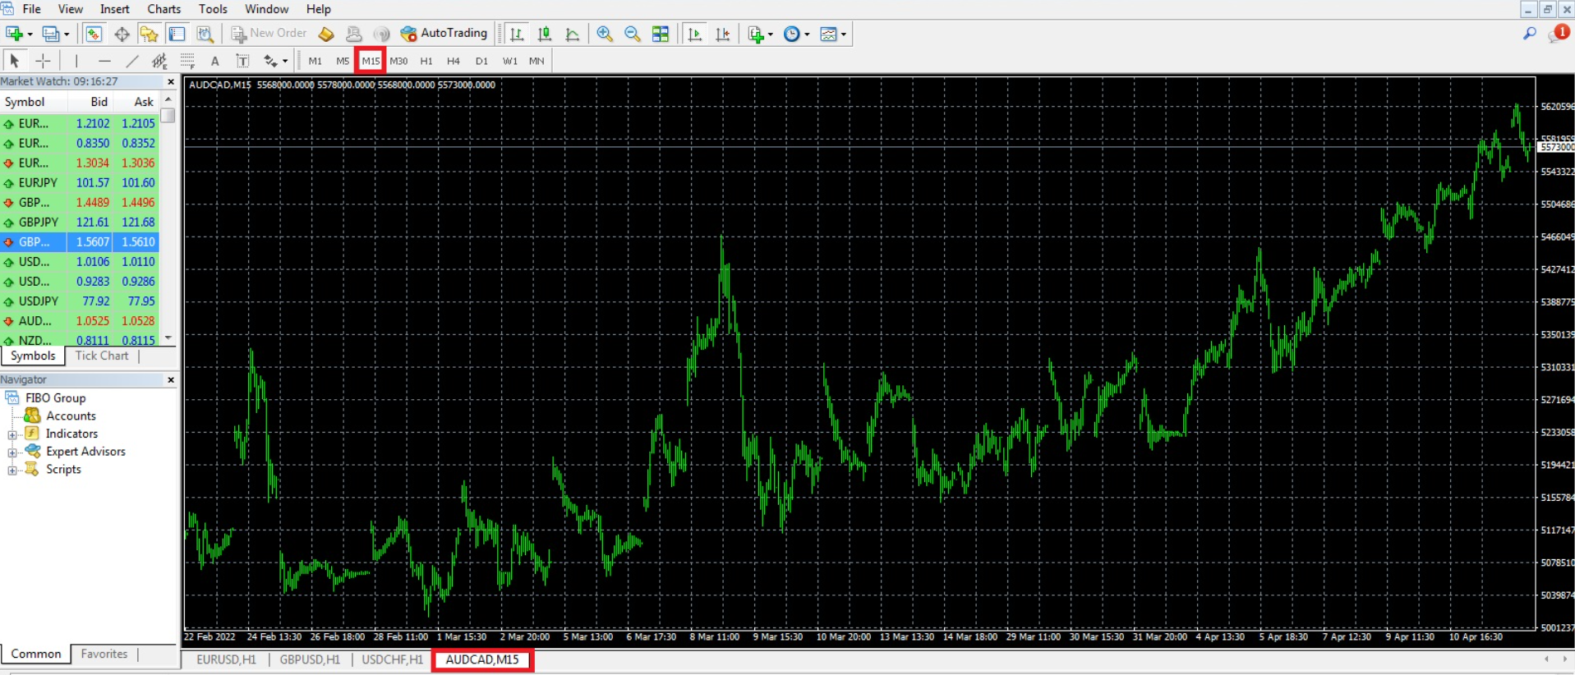Select the Fibonacci retracement tool
1575x675 pixels.
tap(187, 61)
